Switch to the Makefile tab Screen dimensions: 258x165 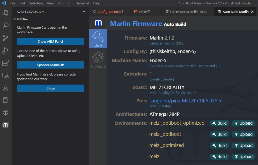146,12
